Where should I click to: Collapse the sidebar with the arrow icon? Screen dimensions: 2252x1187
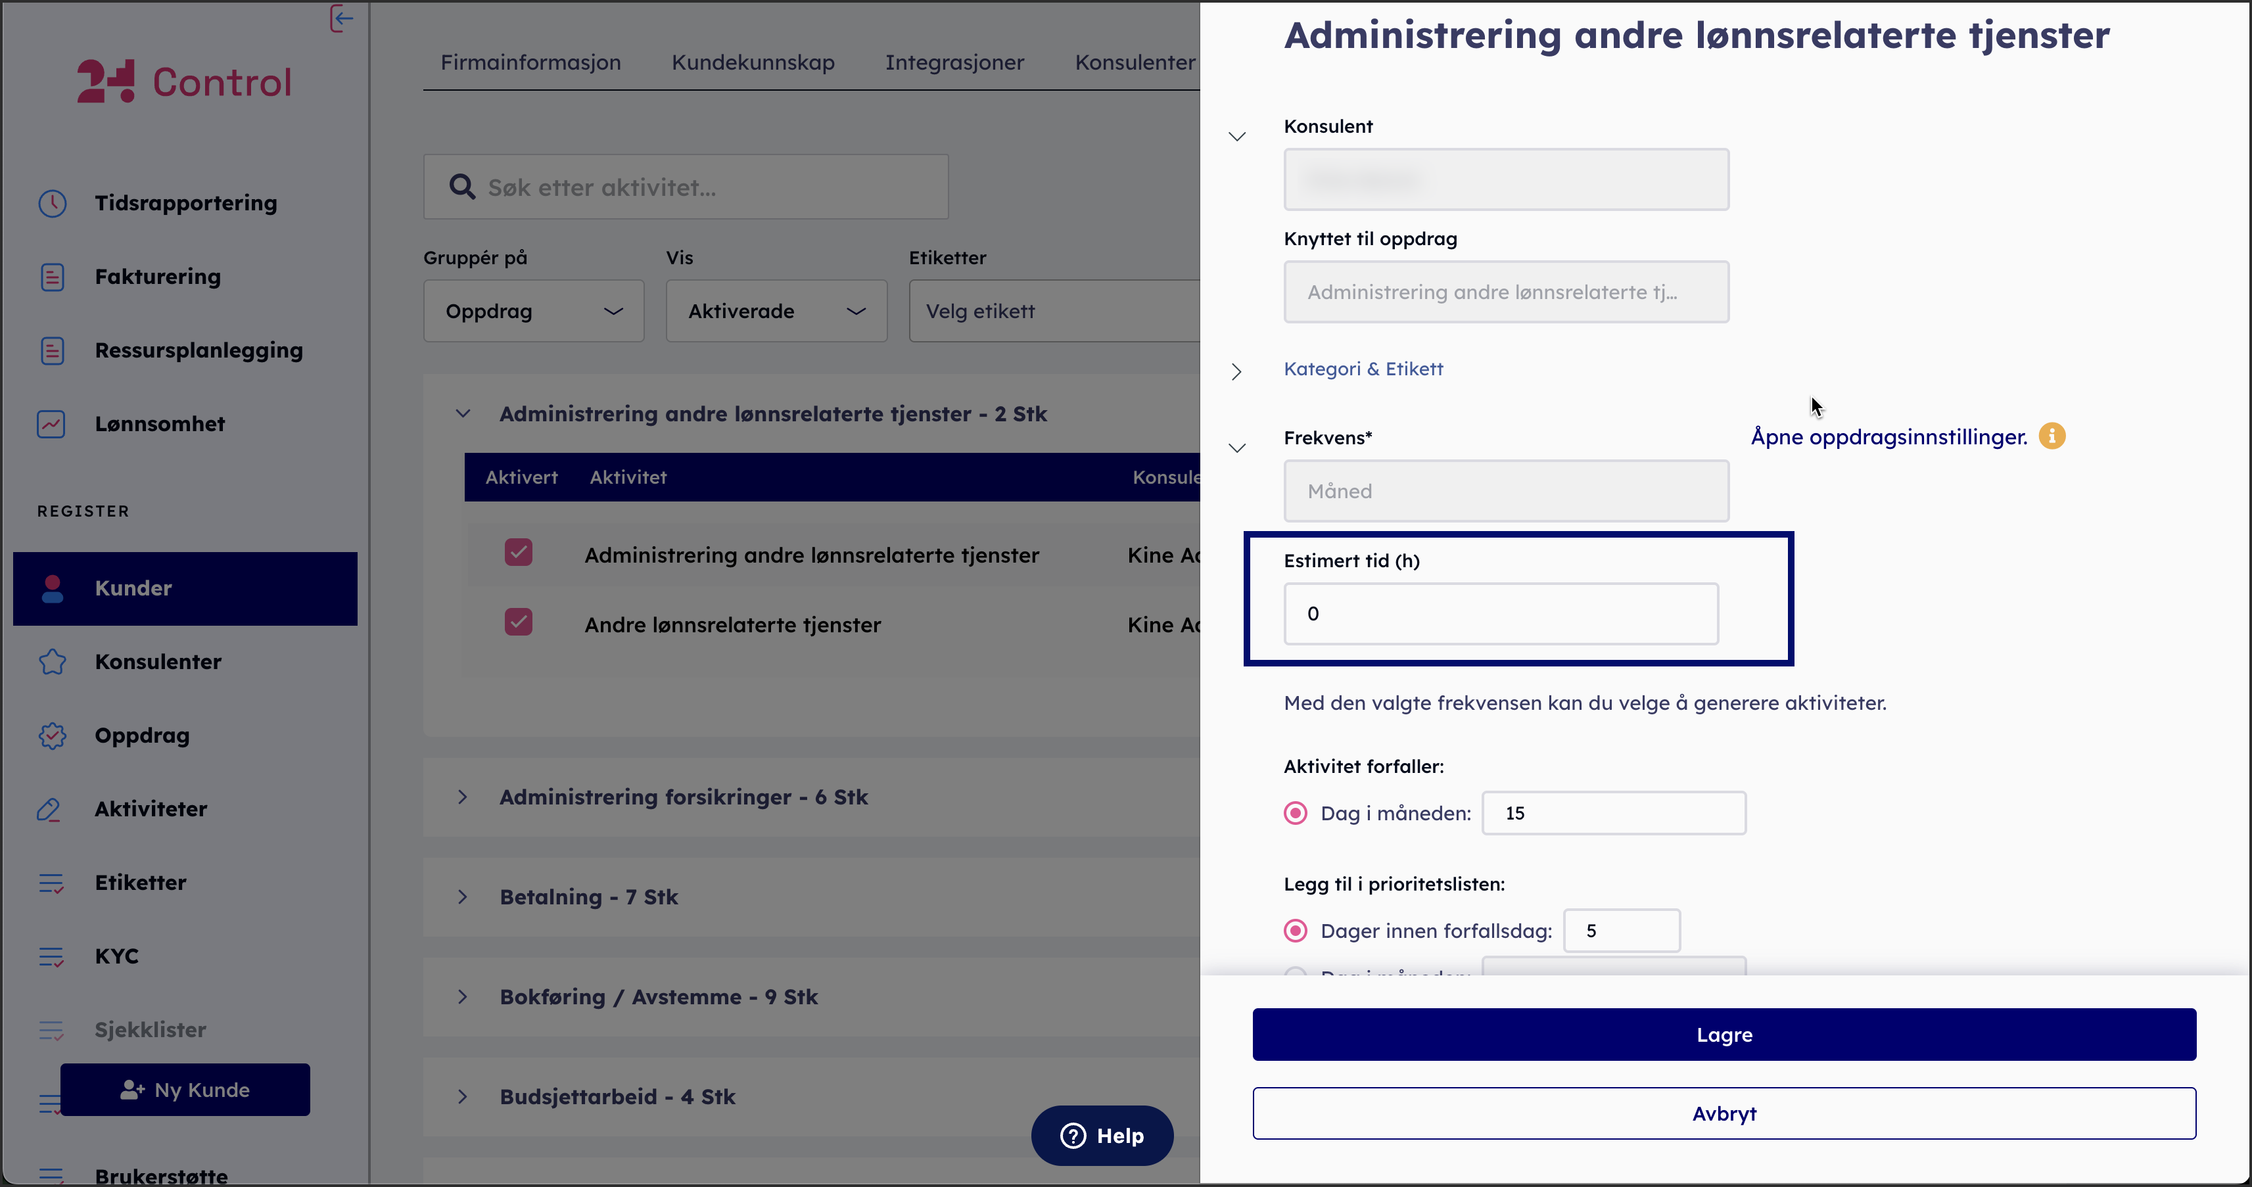click(x=342, y=18)
